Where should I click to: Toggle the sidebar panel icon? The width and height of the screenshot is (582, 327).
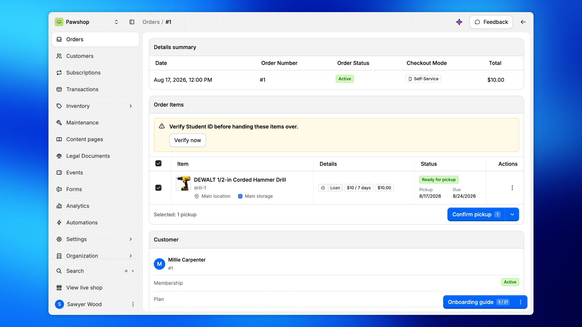[x=132, y=22]
